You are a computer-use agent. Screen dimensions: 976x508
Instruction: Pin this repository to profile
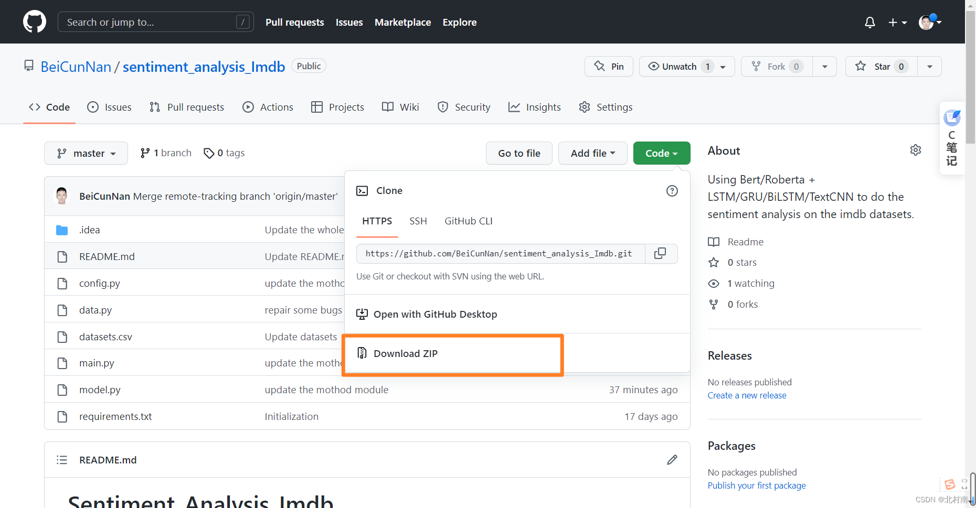609,67
